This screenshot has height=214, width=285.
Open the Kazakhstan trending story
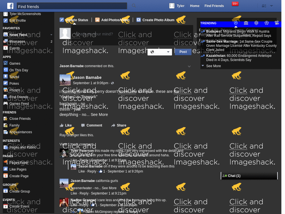click(239, 58)
